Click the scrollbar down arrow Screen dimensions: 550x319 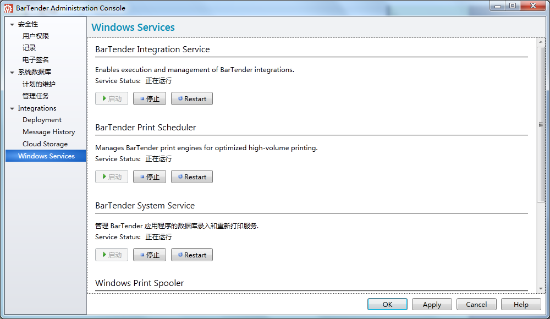coord(541,288)
